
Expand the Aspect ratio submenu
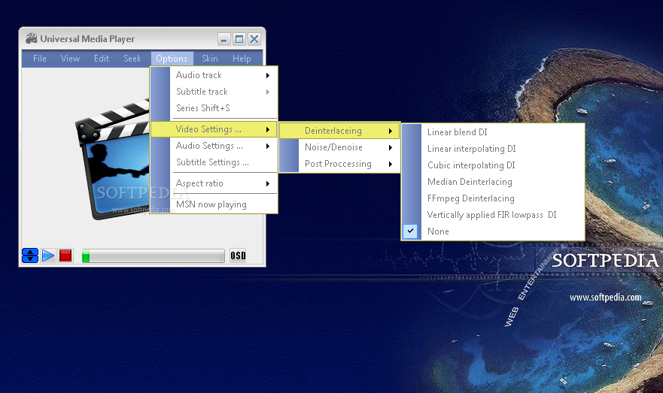point(214,183)
